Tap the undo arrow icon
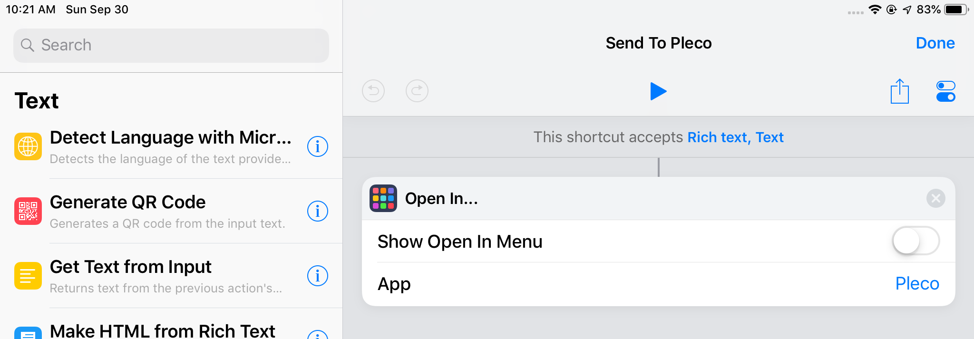This screenshot has width=974, height=339. click(373, 91)
